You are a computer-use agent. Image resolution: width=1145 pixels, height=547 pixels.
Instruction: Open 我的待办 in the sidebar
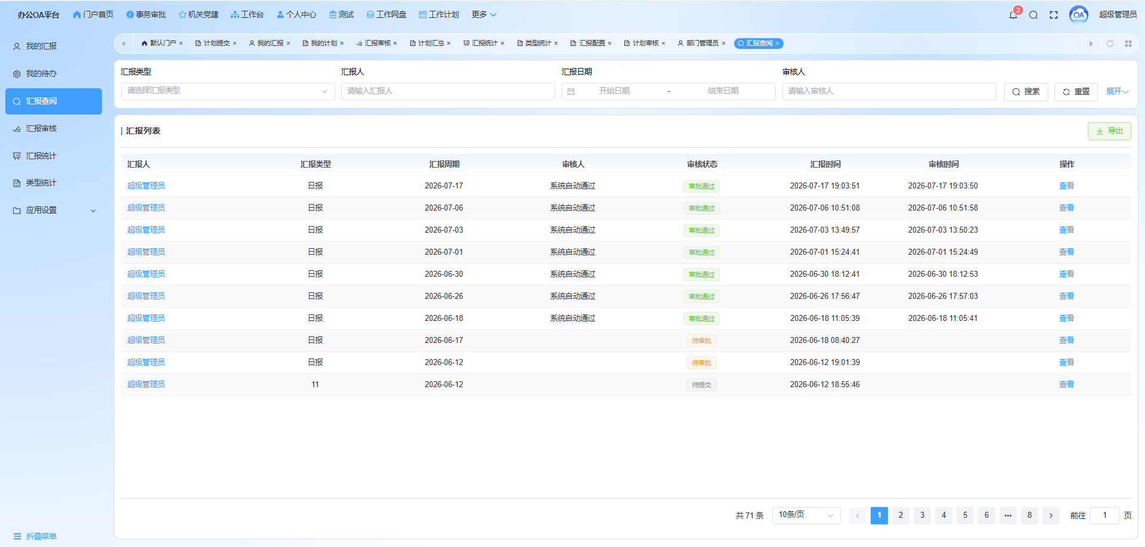54,74
